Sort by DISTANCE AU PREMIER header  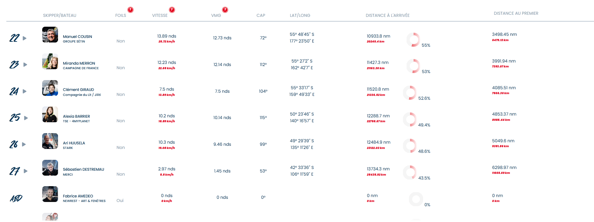pos(516,13)
